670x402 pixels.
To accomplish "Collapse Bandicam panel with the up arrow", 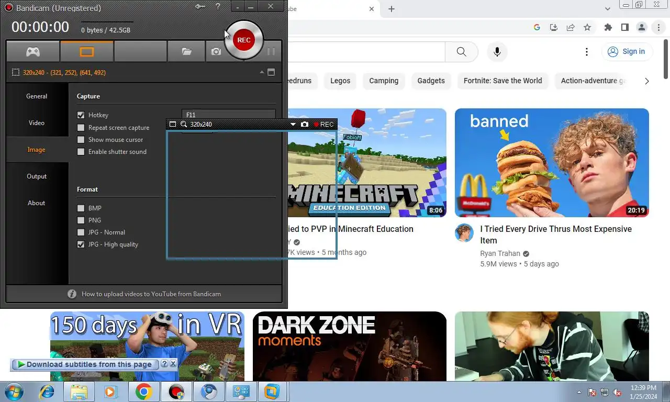I will point(261,72).
